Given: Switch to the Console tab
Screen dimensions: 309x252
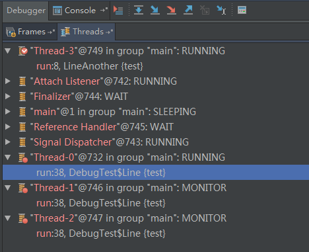Looking at the screenshot, I should coord(80,11).
